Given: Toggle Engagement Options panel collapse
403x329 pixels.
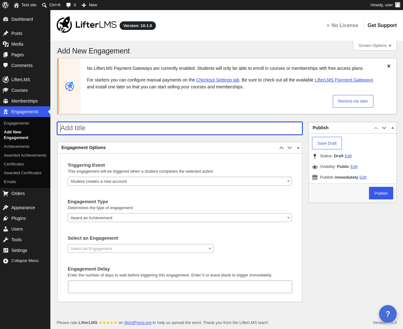Looking at the screenshot, I should [298, 148].
